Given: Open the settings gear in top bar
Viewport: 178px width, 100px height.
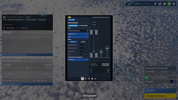Looking at the screenshot, I should pos(174,4).
